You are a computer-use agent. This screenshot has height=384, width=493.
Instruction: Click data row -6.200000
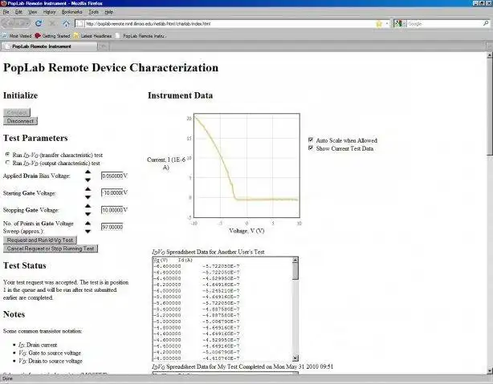point(197,285)
